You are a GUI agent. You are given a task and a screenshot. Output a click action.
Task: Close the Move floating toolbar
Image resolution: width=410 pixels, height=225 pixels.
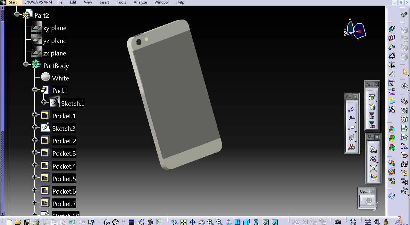[377, 137]
